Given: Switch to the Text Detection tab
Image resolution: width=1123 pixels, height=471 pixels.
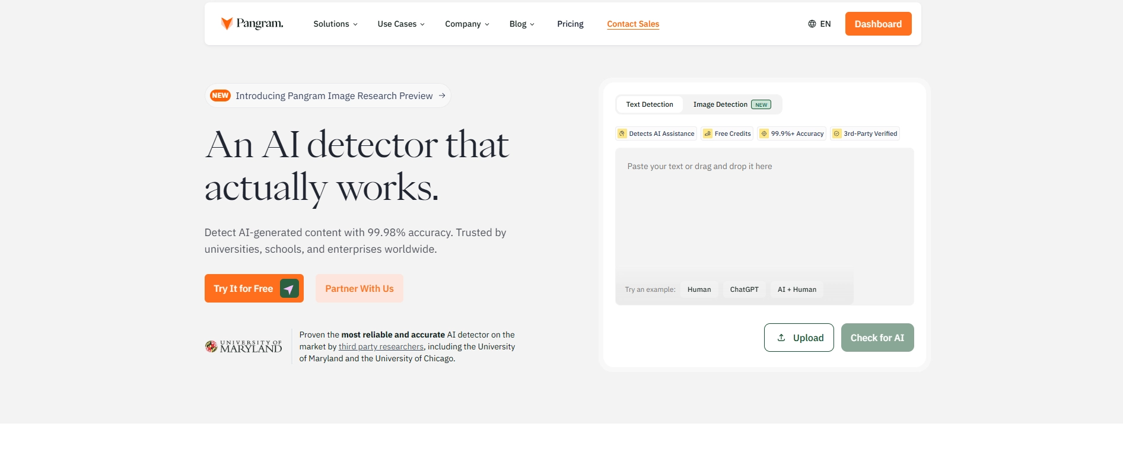Looking at the screenshot, I should [x=650, y=104].
